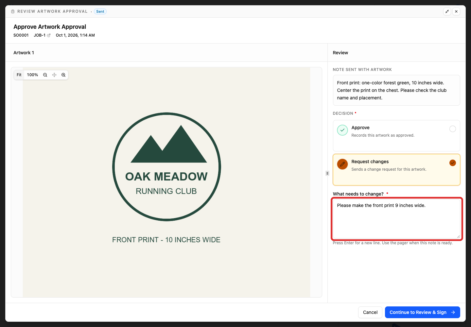Click the clipboard icon beside Review Artwork Approval
This screenshot has width=471, height=327.
click(x=13, y=11)
